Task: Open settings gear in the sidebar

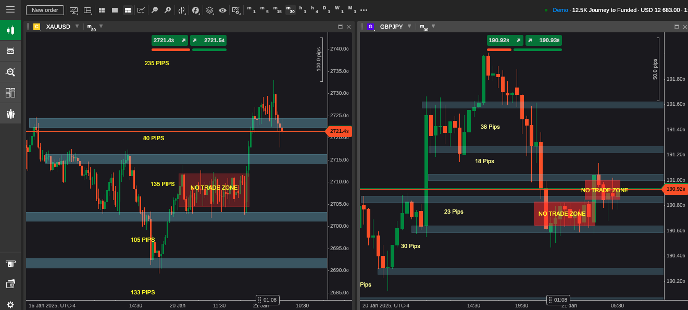Action: 10,304
